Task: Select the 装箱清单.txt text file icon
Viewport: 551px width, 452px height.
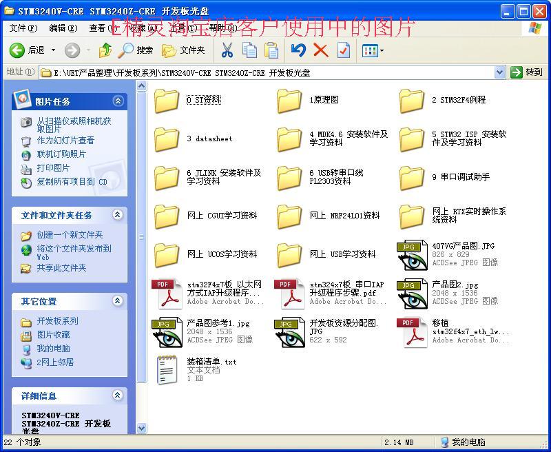Action: (167, 370)
